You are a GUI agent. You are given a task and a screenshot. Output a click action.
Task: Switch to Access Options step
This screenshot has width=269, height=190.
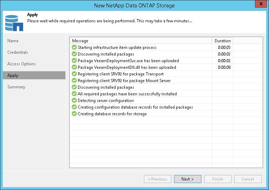click(x=21, y=64)
